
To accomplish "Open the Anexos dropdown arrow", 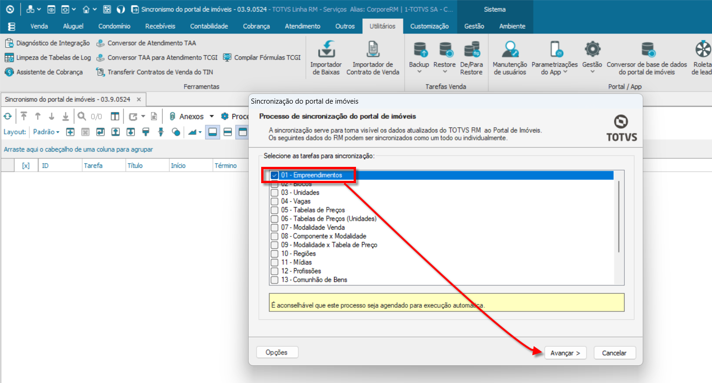I will (212, 116).
